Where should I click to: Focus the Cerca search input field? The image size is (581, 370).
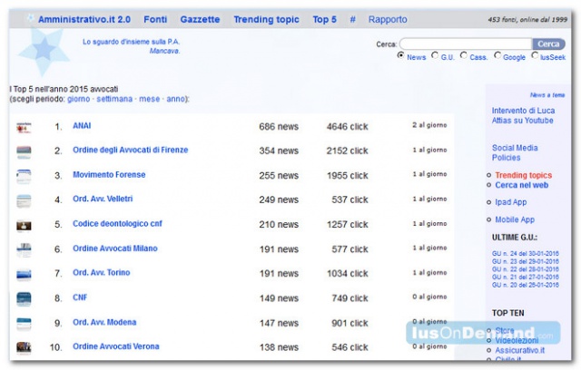coord(466,44)
